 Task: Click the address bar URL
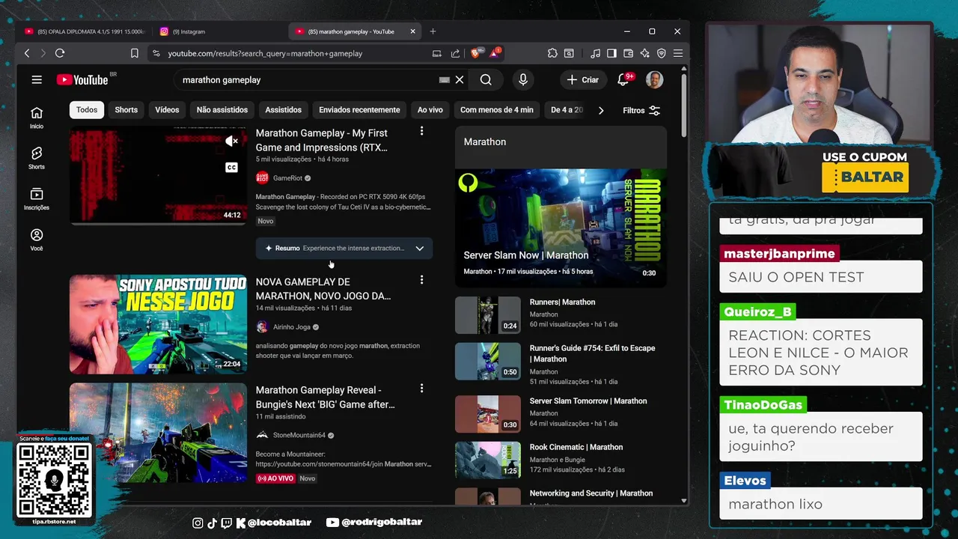coord(265,53)
